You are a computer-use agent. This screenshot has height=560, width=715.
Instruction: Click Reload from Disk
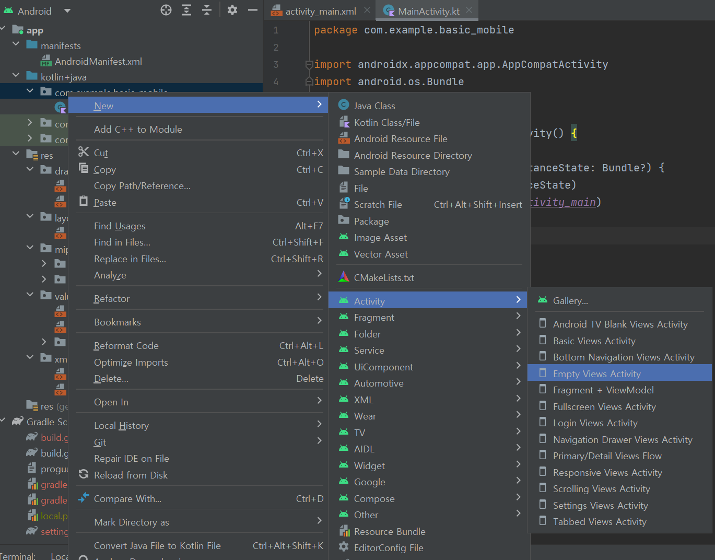pos(198,475)
